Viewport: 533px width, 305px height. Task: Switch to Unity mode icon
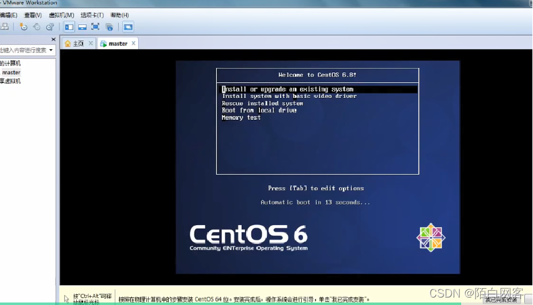coord(109,27)
